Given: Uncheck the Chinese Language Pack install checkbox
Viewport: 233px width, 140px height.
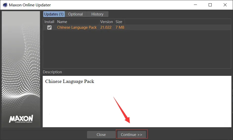Looking at the screenshot, I should point(49,27).
